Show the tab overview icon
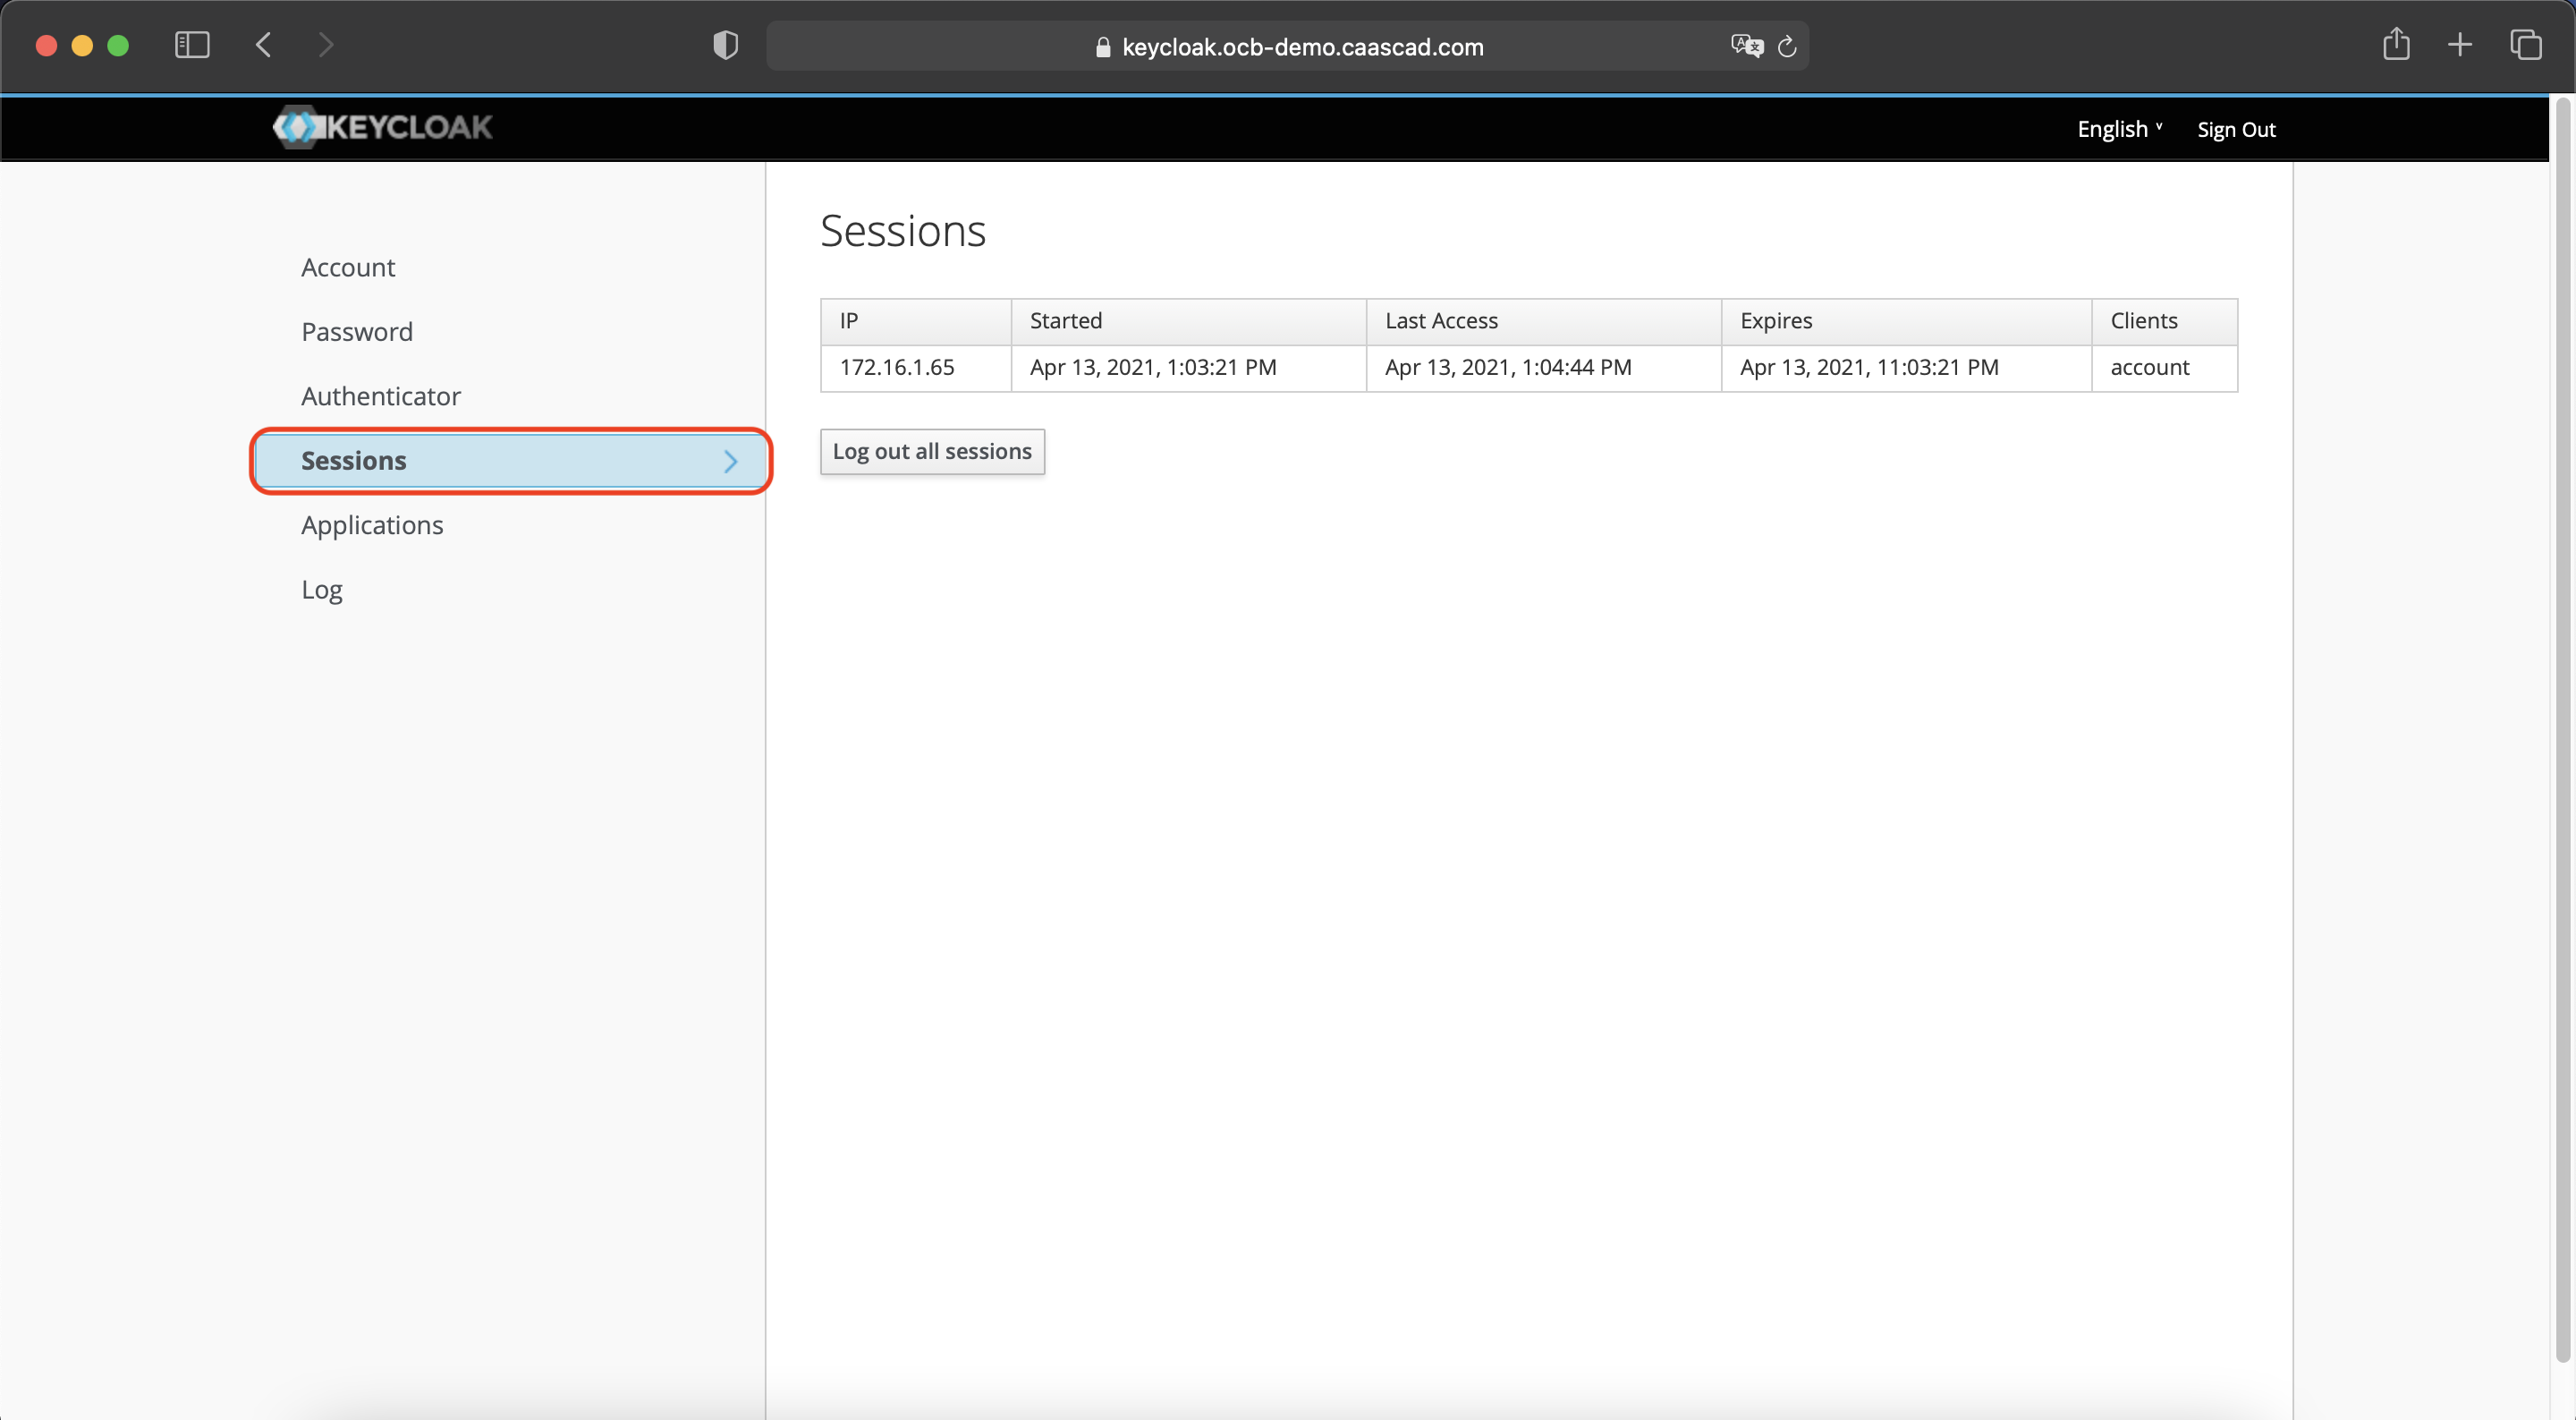 click(x=2525, y=45)
